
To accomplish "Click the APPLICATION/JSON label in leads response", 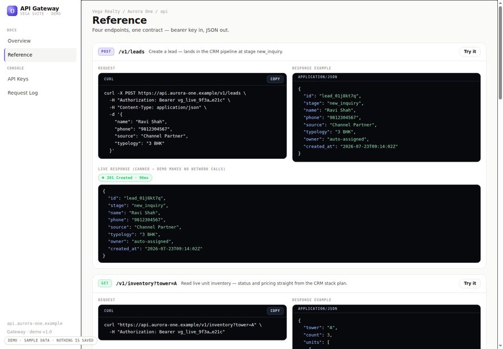I will (x=317, y=77).
